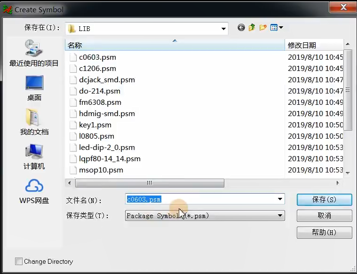Open WPS cloud drive location

tap(34, 191)
